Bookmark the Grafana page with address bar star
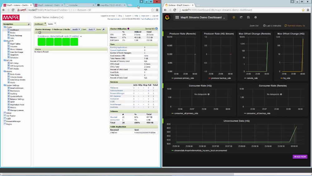The width and height of the screenshot is (312, 176). click(303, 10)
